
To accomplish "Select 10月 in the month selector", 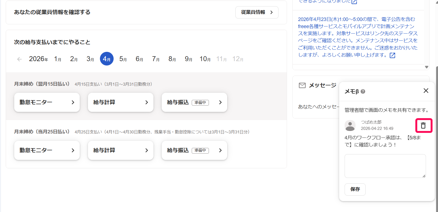I will point(205,59).
